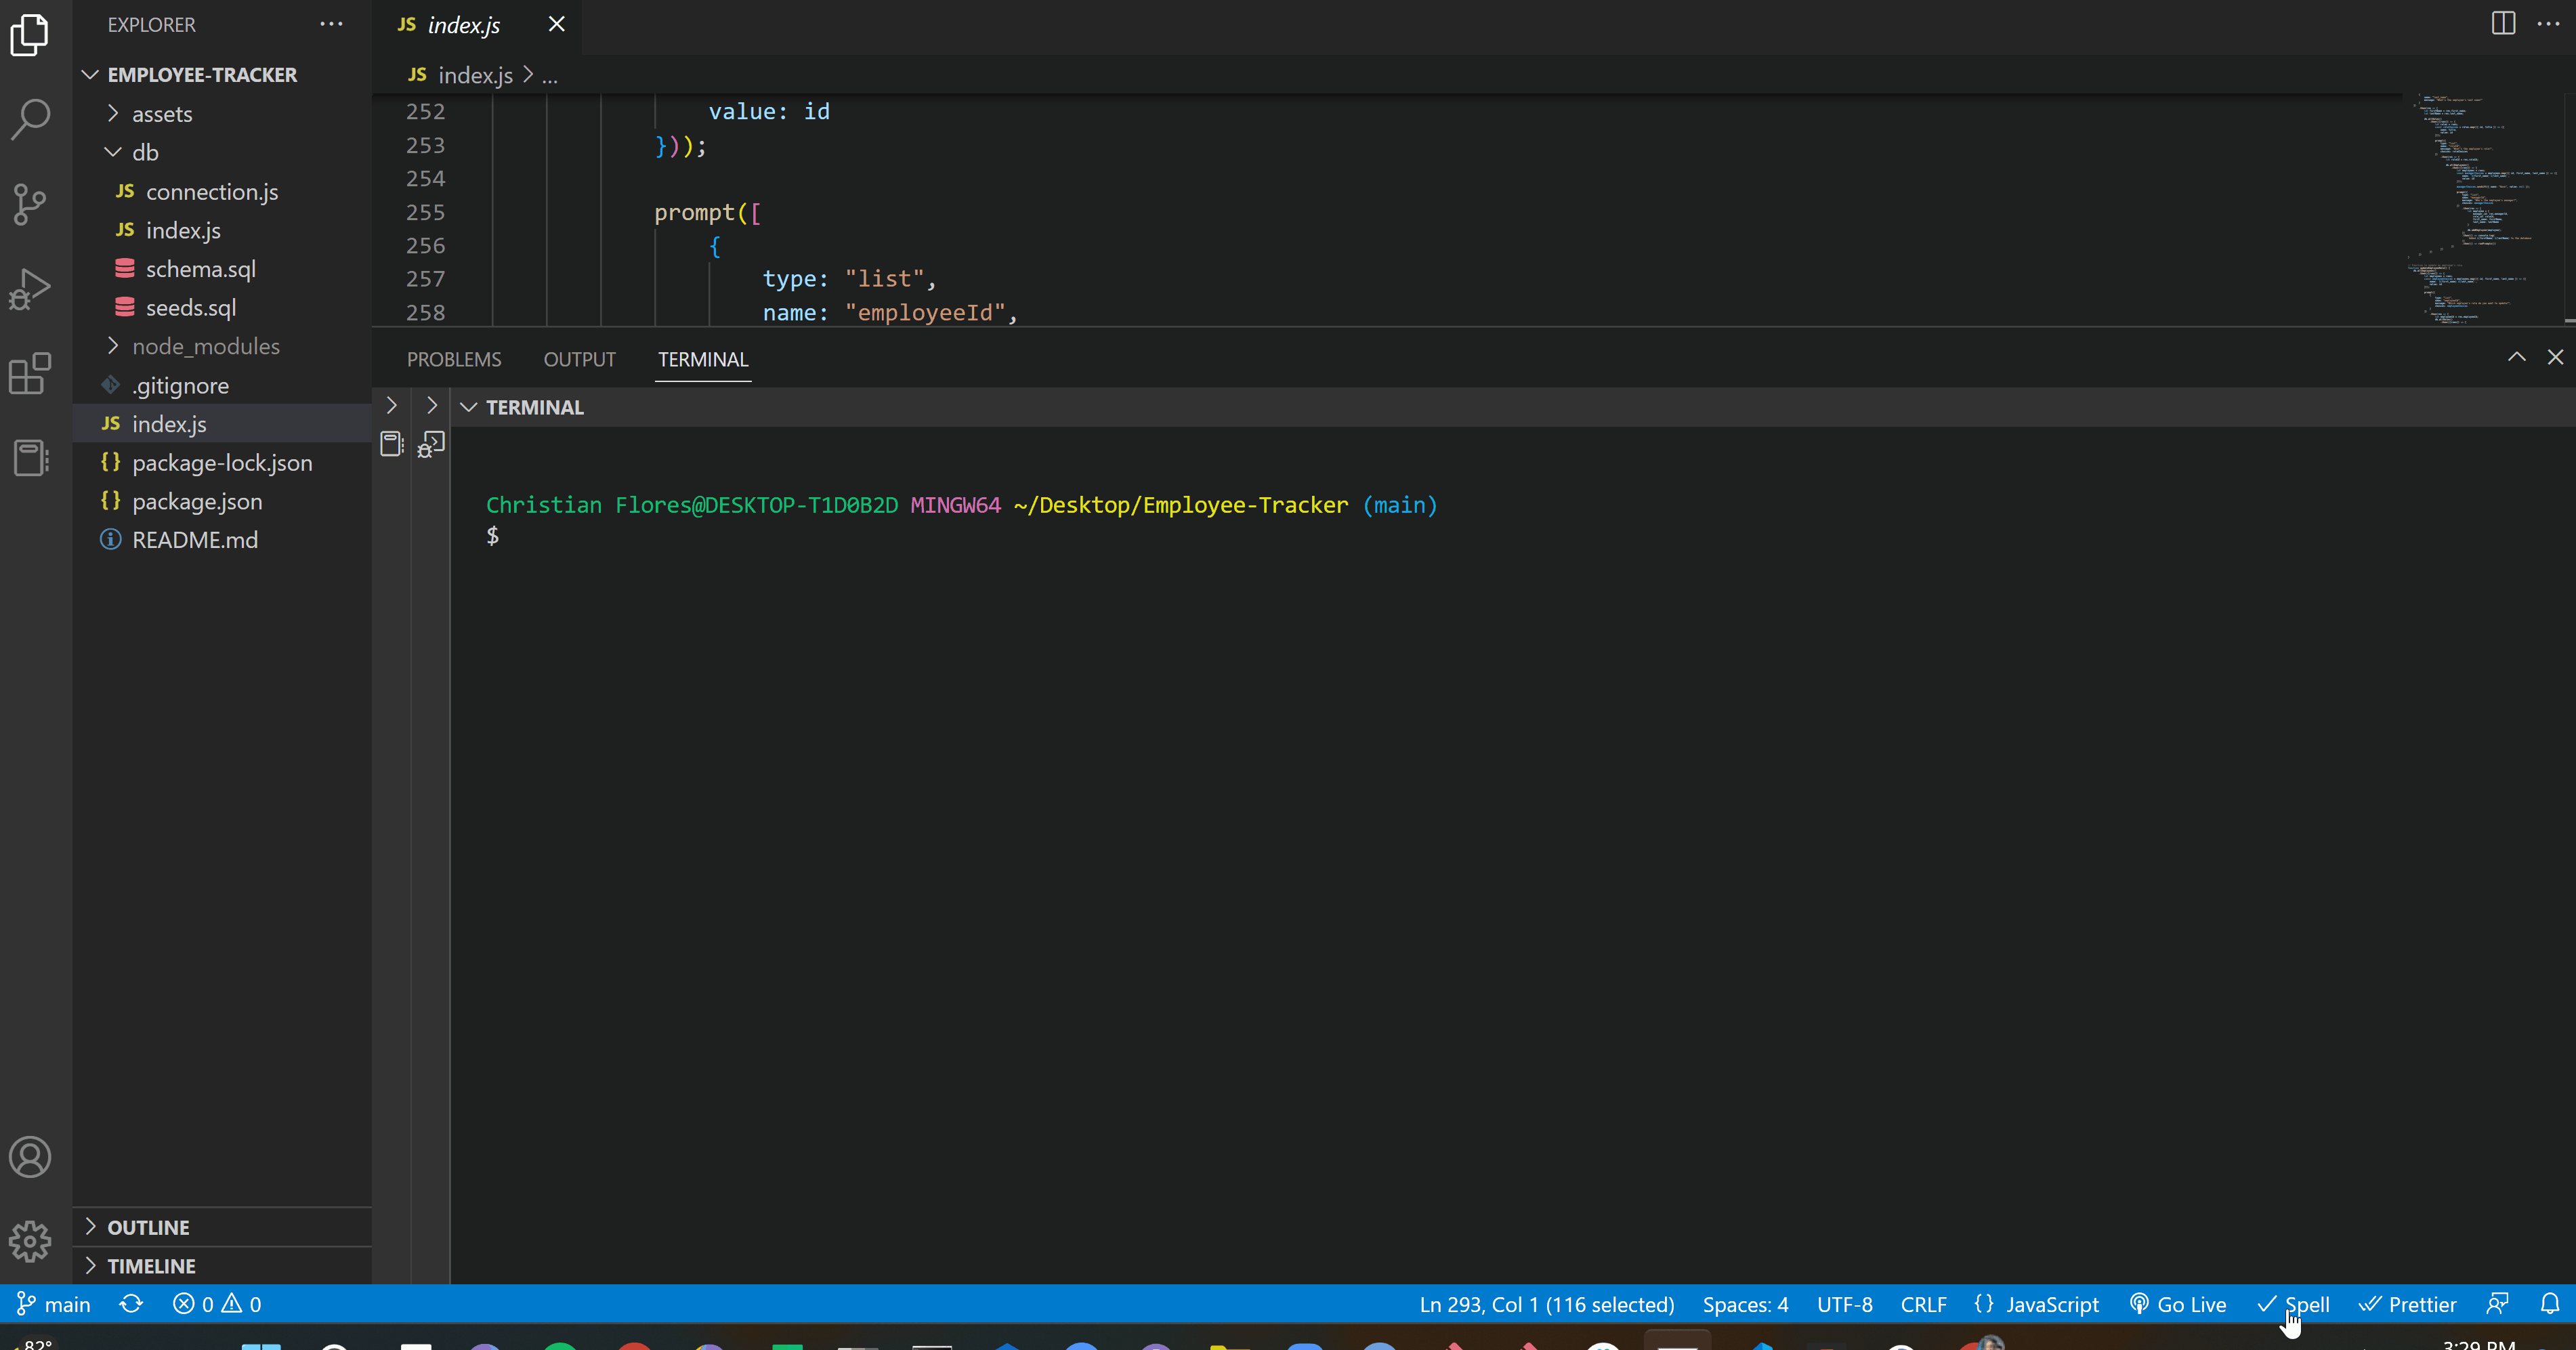Image resolution: width=2576 pixels, height=1350 pixels.
Task: Click the Synchronize Changes status icon
Action: 131,1304
